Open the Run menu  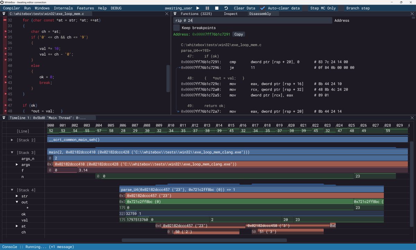click(27, 8)
